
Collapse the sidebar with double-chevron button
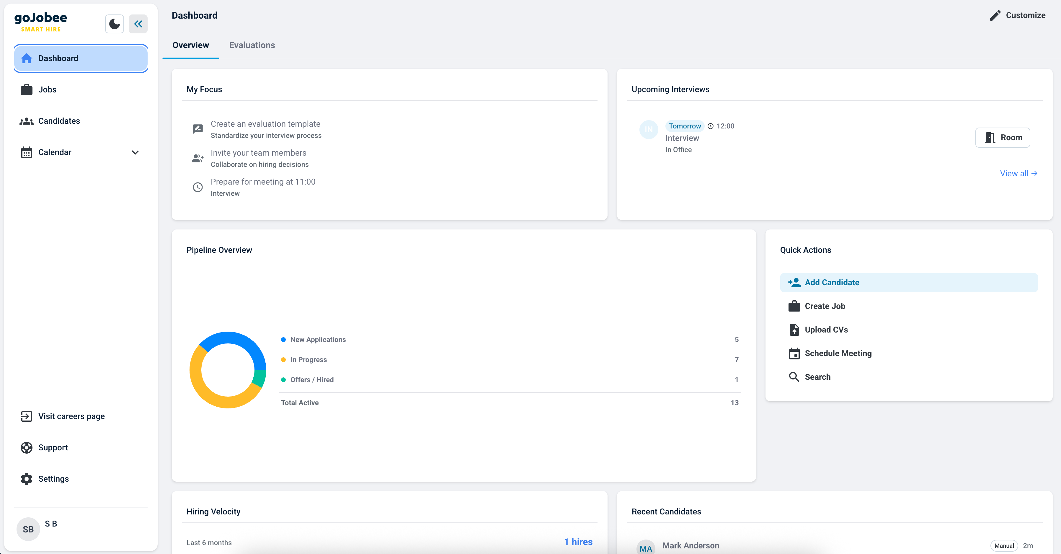pyautogui.click(x=138, y=24)
